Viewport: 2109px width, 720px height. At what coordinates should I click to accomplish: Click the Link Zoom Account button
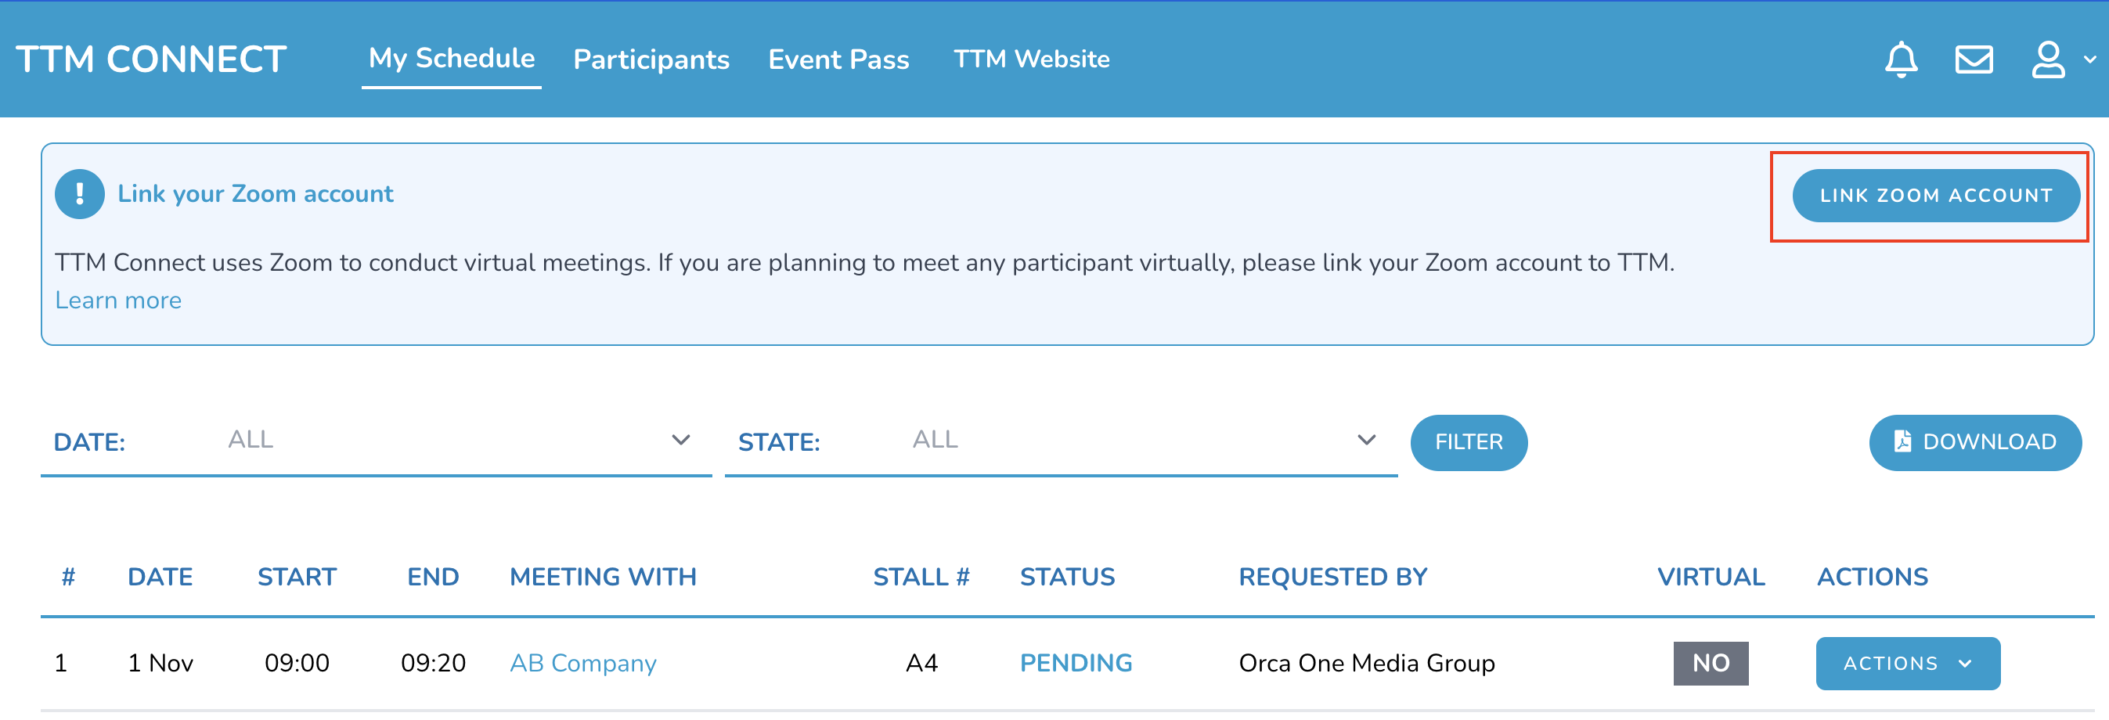click(1935, 196)
